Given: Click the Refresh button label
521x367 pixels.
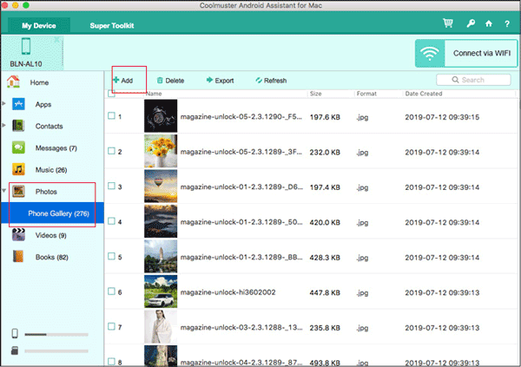Looking at the screenshot, I should [275, 81].
